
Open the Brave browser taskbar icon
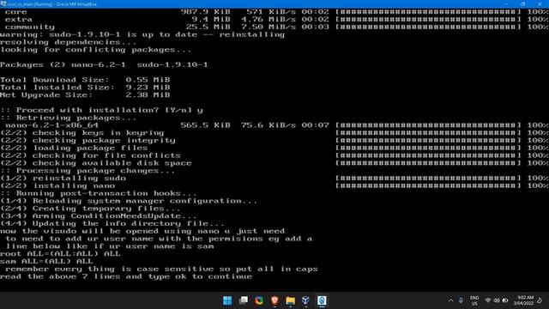point(274,300)
